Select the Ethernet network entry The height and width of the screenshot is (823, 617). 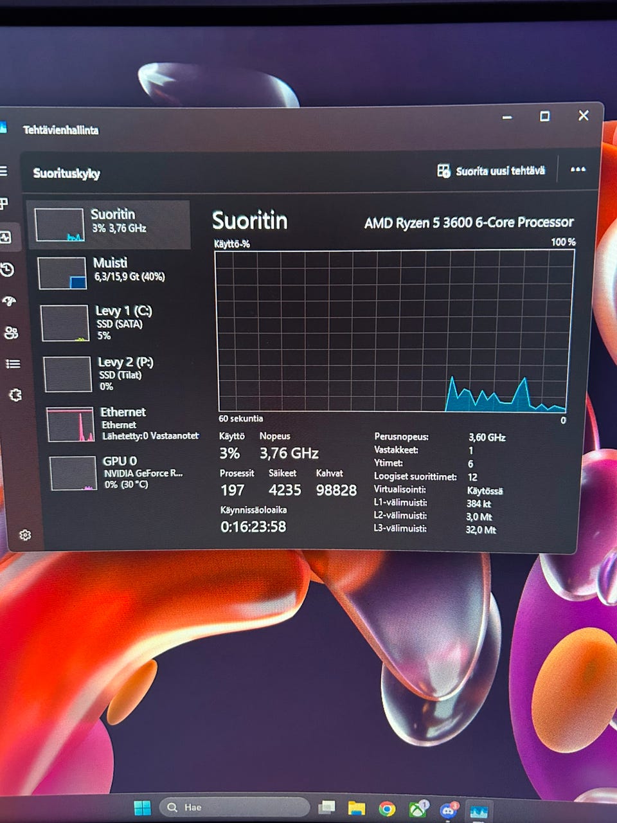tap(122, 424)
